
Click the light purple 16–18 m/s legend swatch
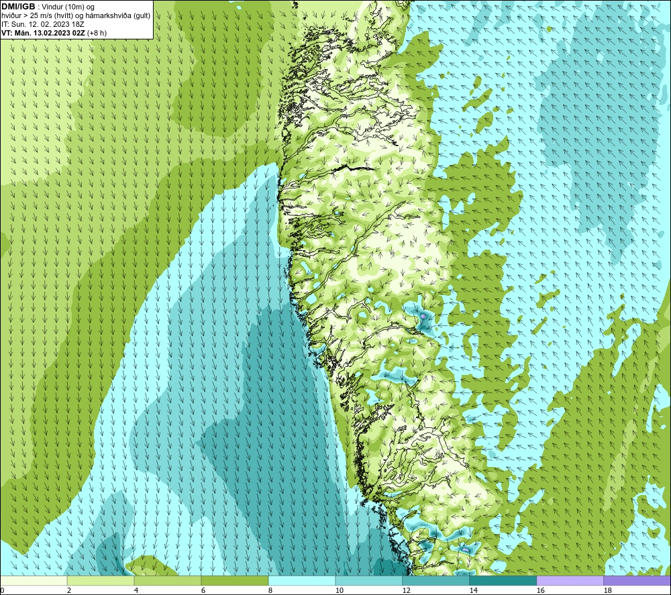570,581
